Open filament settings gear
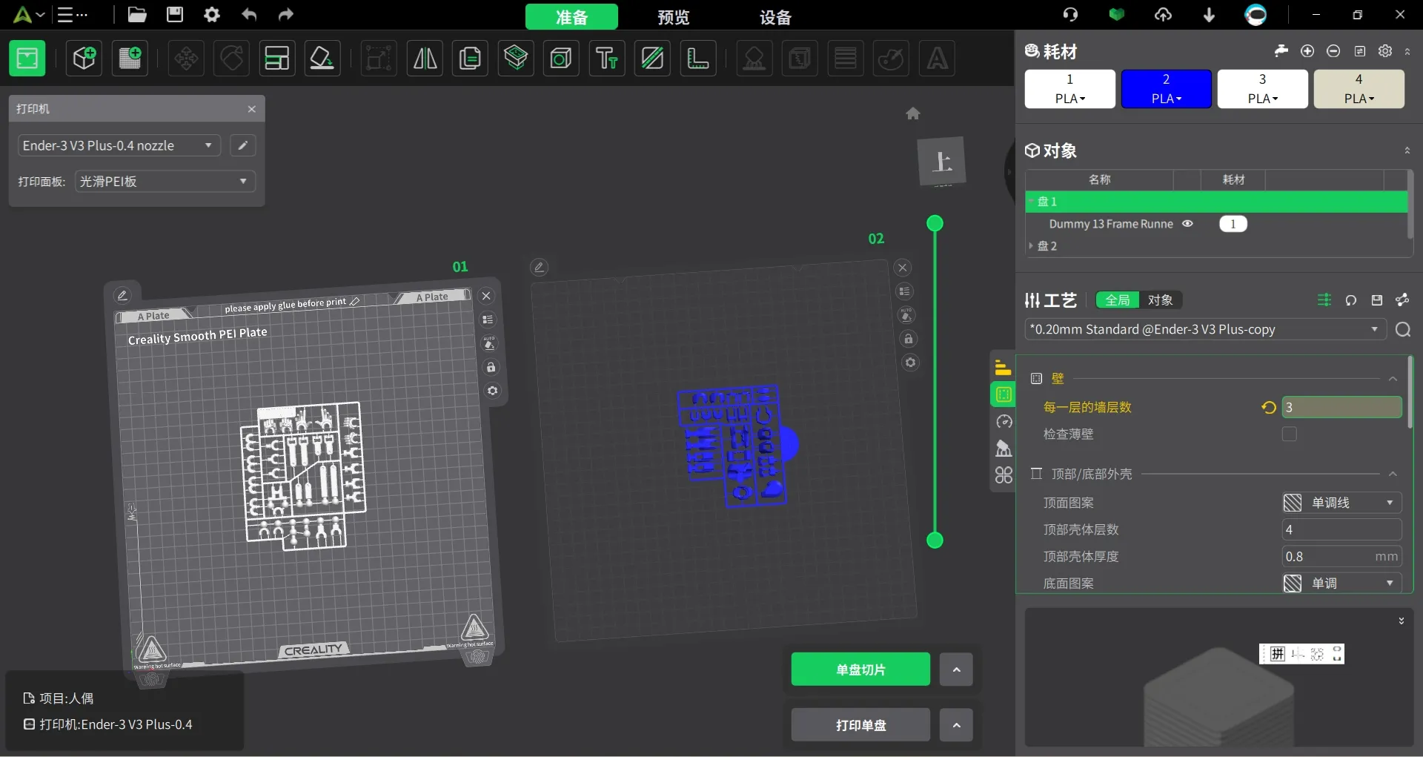 tap(1385, 50)
